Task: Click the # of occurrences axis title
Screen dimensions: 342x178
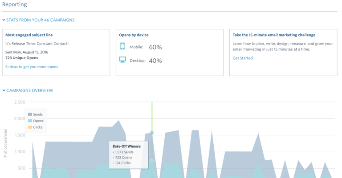Action: coord(5,143)
